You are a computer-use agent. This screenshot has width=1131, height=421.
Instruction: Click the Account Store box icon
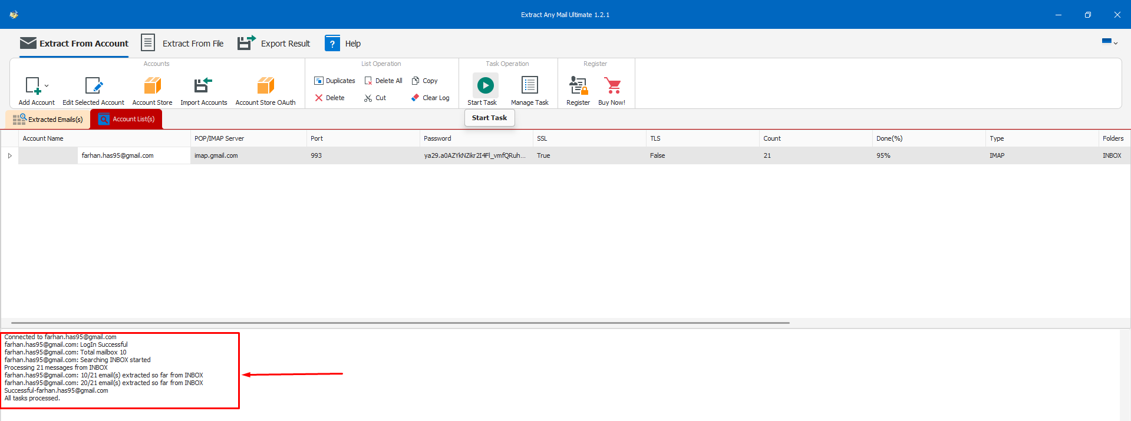click(152, 86)
